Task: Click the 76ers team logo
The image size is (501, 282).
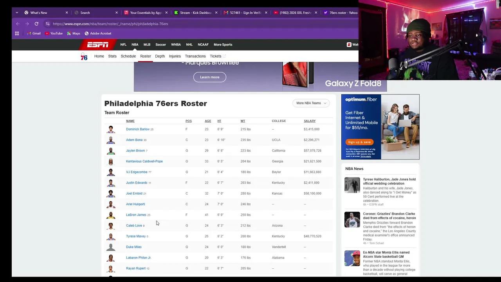Action: [x=84, y=56]
